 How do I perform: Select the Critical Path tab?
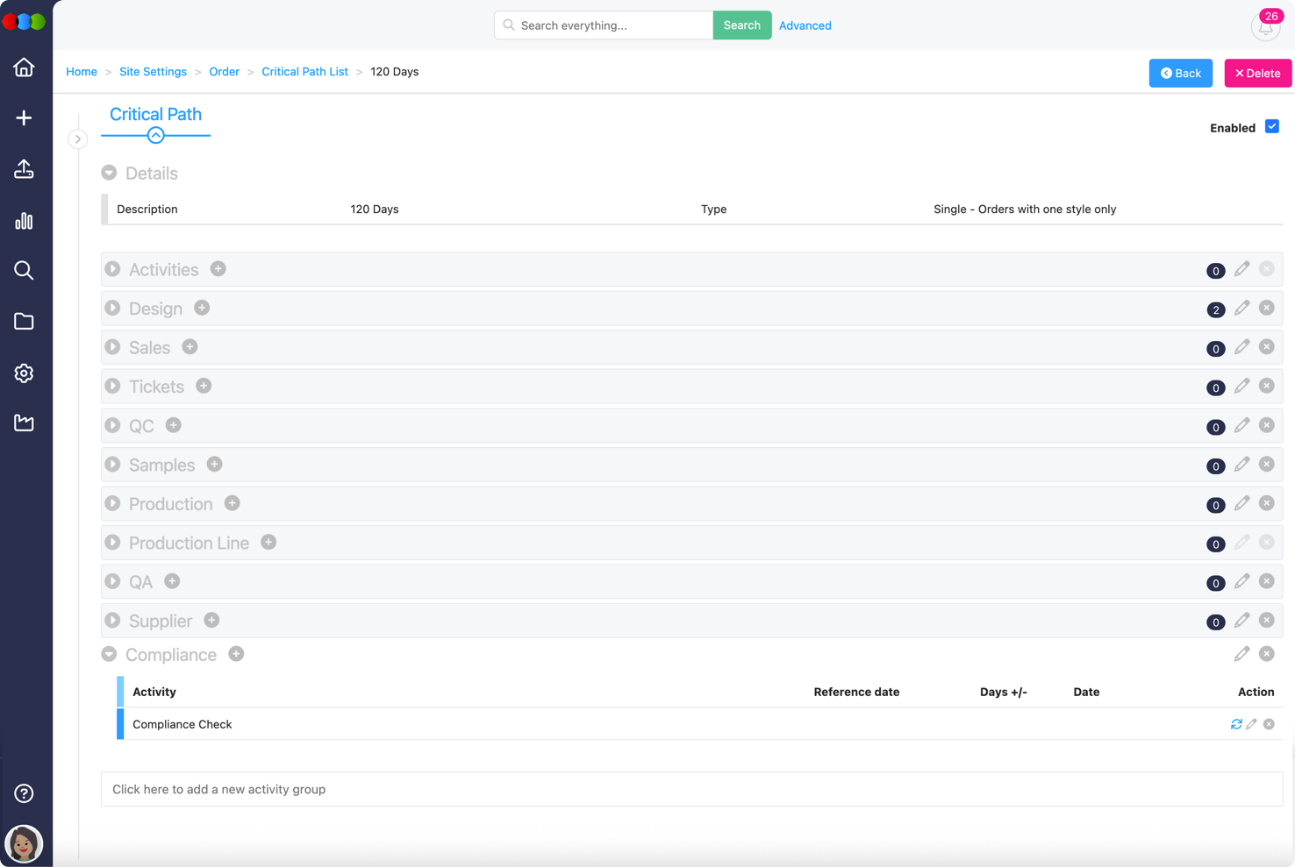point(155,115)
